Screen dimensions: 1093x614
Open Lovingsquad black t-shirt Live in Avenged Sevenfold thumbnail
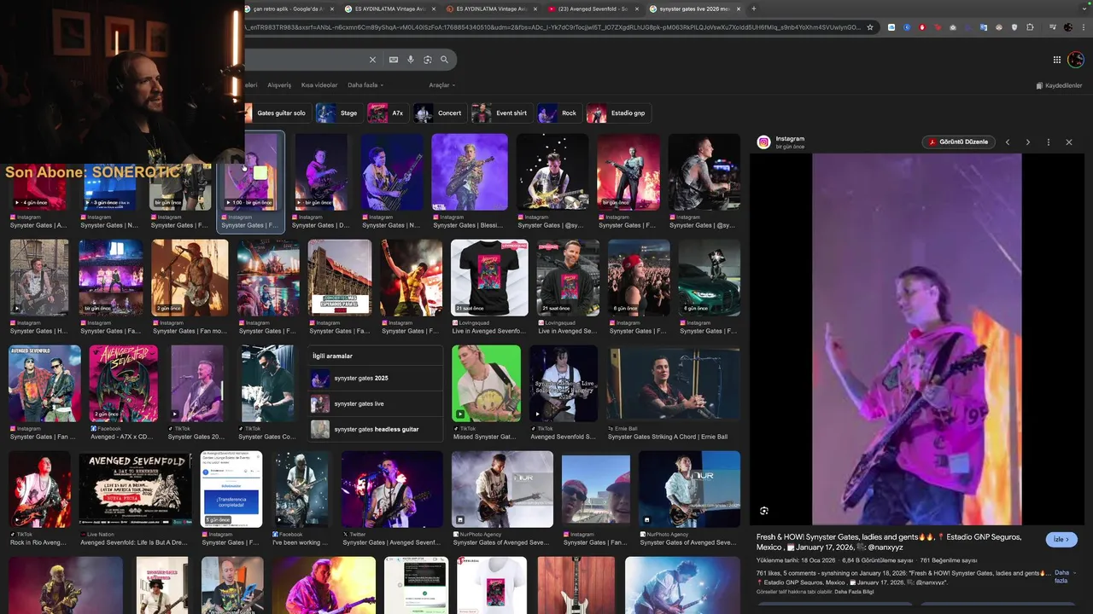coord(489,278)
